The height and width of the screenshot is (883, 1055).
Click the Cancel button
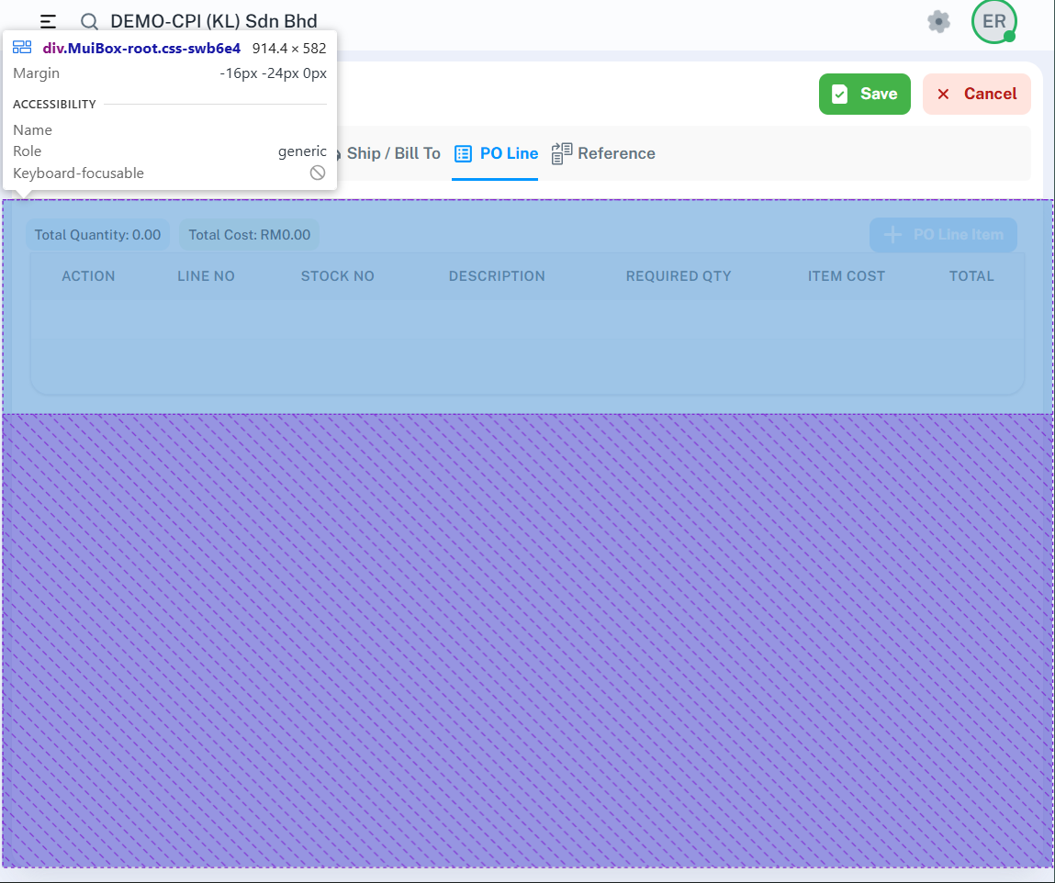click(976, 94)
